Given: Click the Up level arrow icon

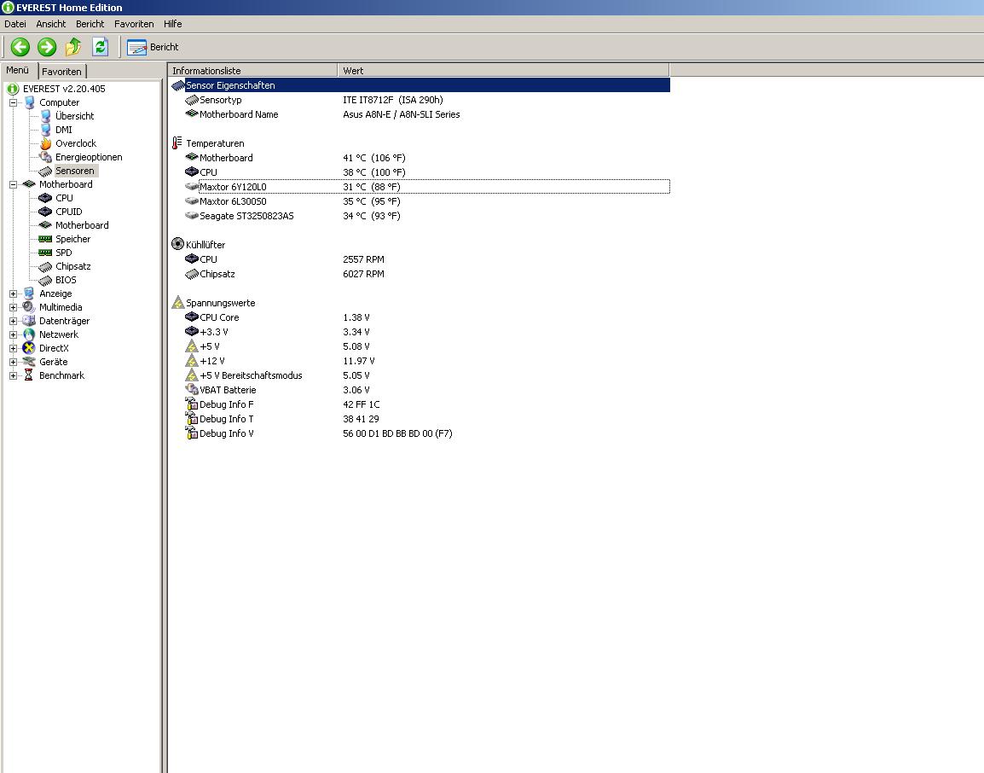Looking at the screenshot, I should pyautogui.click(x=73, y=47).
